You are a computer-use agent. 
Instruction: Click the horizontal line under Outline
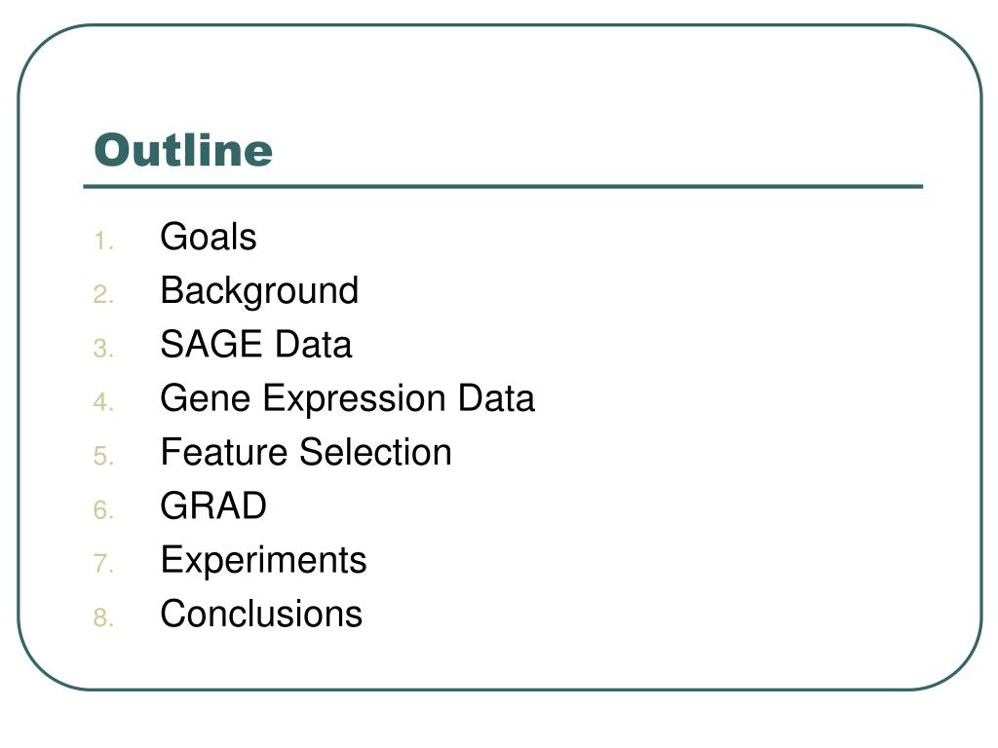coord(503,187)
